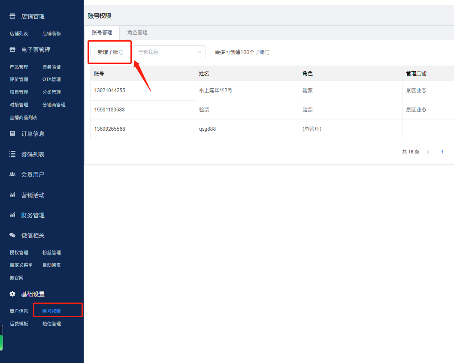This screenshot has width=454, height=363.
Task: Open 订单信息 via its clipboard icon
Action: 12,134
